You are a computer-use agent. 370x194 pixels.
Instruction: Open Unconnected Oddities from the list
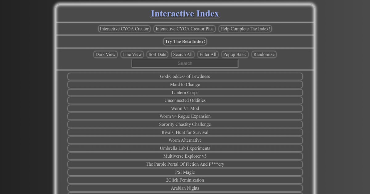pyautogui.click(x=185, y=100)
